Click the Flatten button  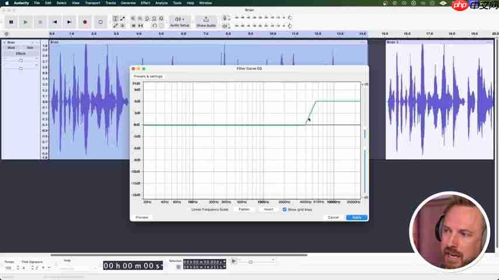tap(244, 209)
